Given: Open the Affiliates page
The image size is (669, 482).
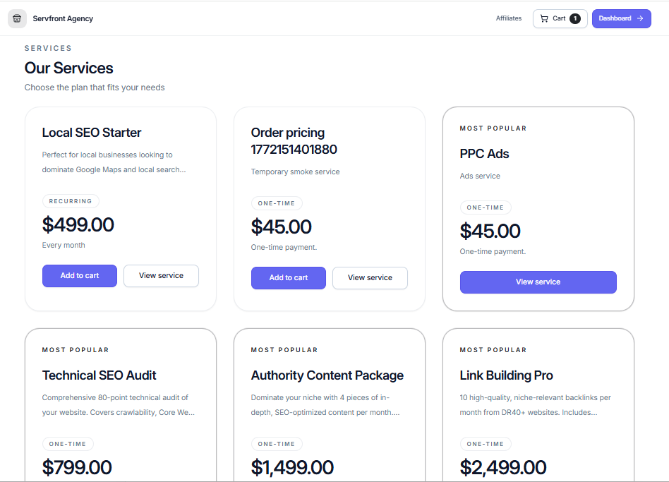Looking at the screenshot, I should pos(508,19).
